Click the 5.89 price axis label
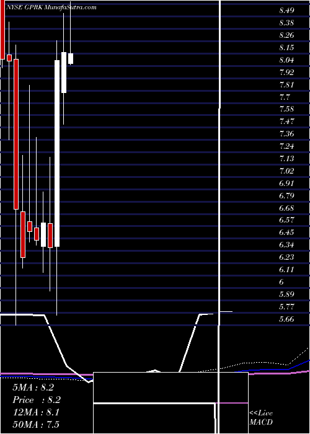 pos(286,294)
